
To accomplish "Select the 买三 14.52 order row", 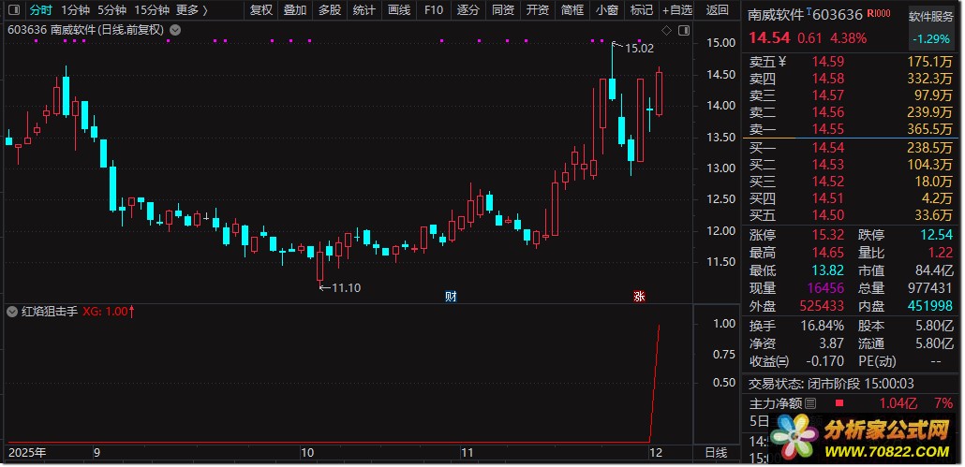I will 851,182.
